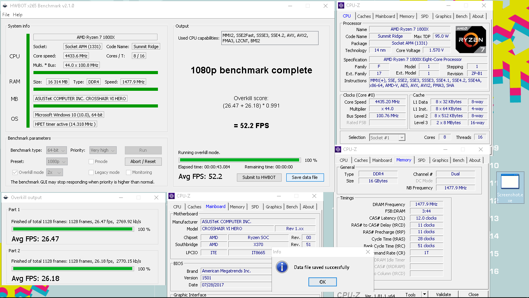Click the app icon of the CPU-Z Mainboard window
Viewport: 529px width, 298px height.
[x=172, y=196]
